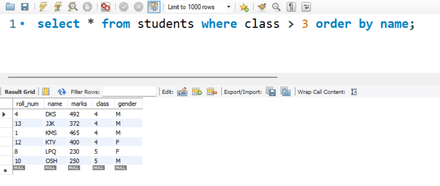440x186 pixels.
Task: Stop the running query
Action: pos(87,7)
